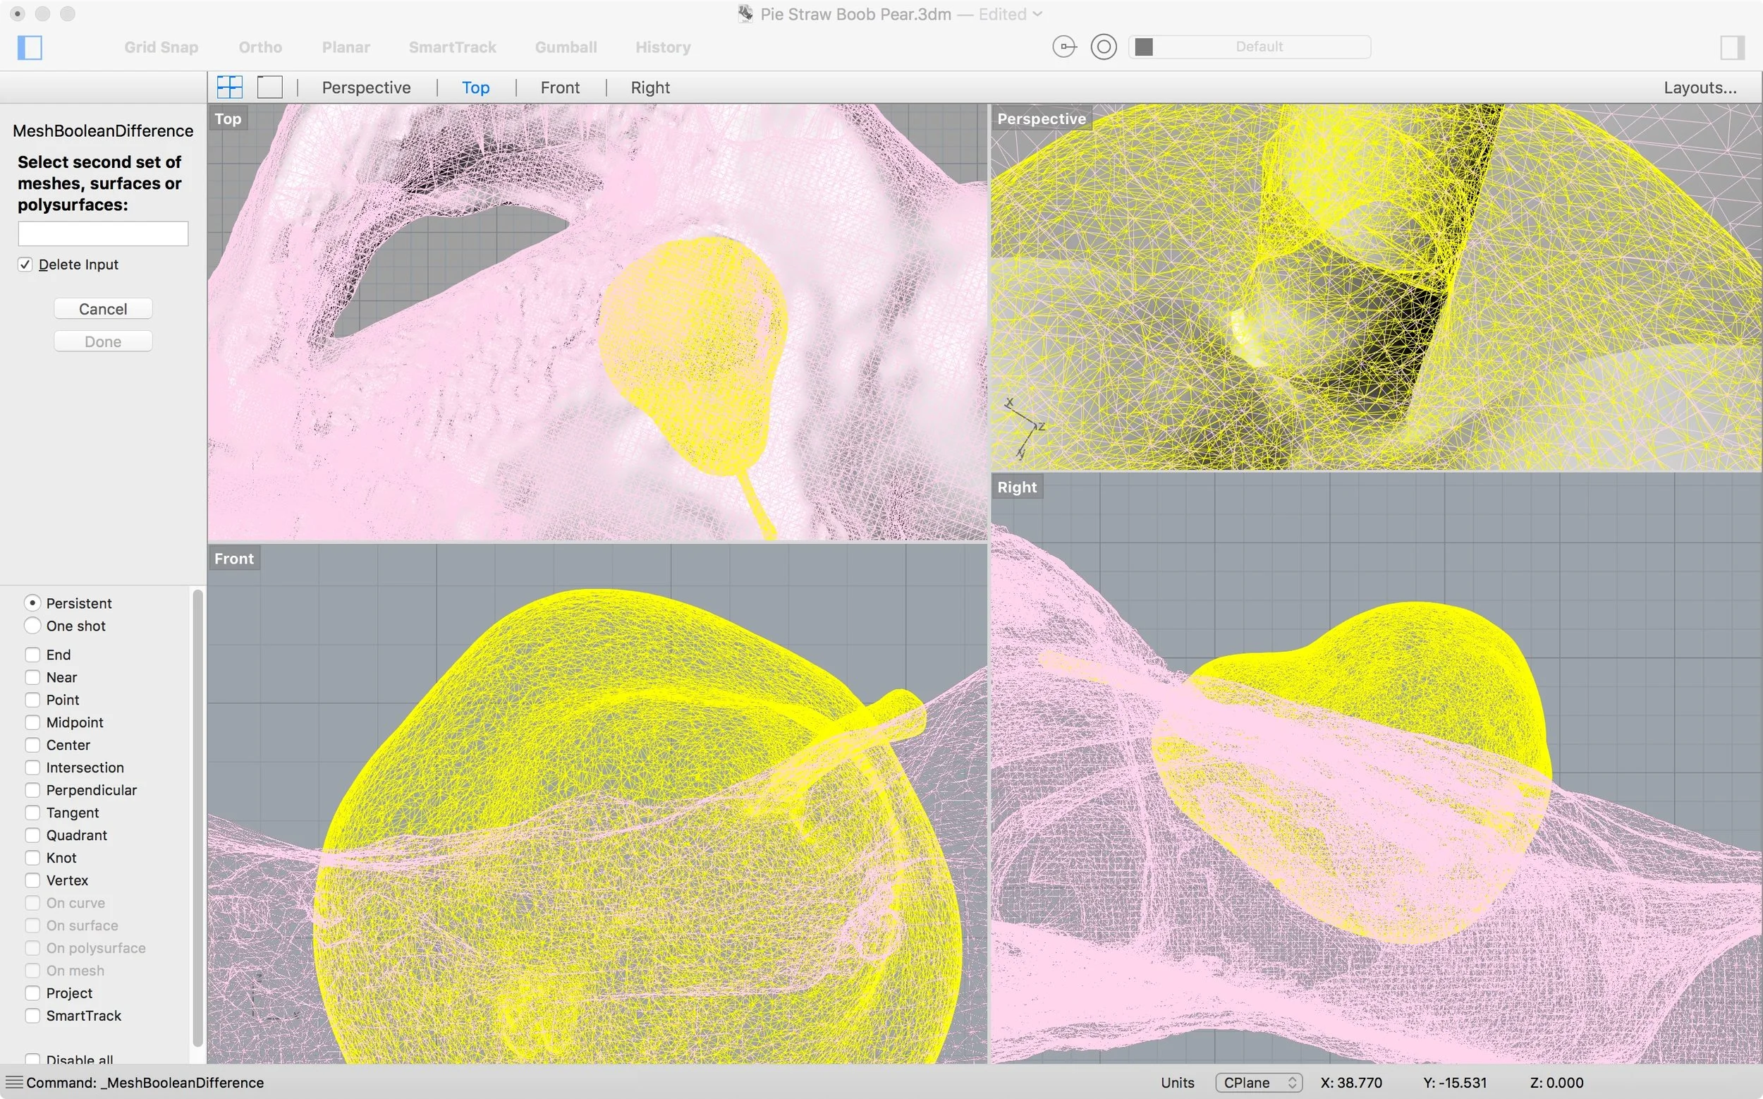
Task: Click the Units label in status bar
Action: (x=1177, y=1082)
